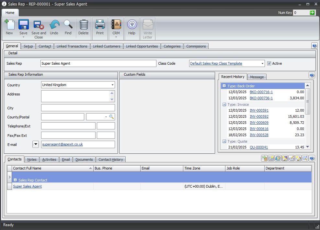Image resolution: width=320 pixels, height=230 pixels.
Task: Click the Print icon in toolbar
Action: point(100,25)
